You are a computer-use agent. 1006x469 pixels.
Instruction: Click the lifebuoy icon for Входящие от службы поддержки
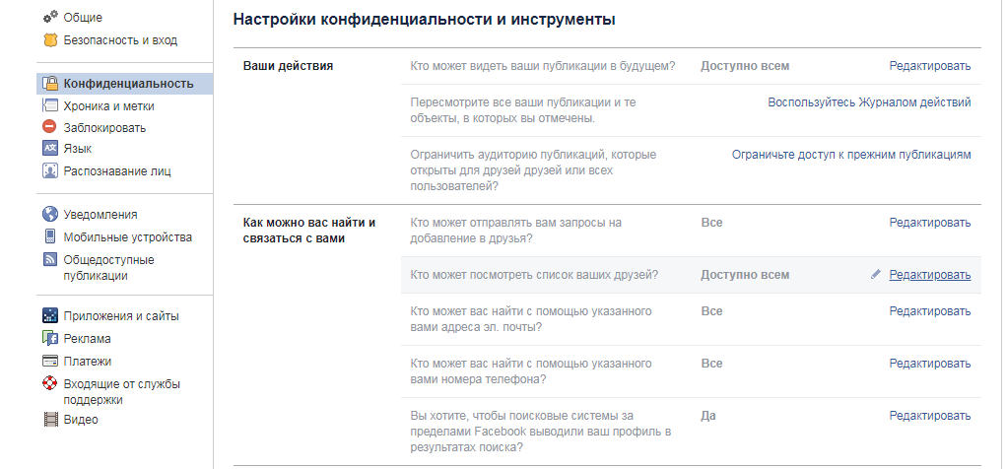click(x=50, y=383)
